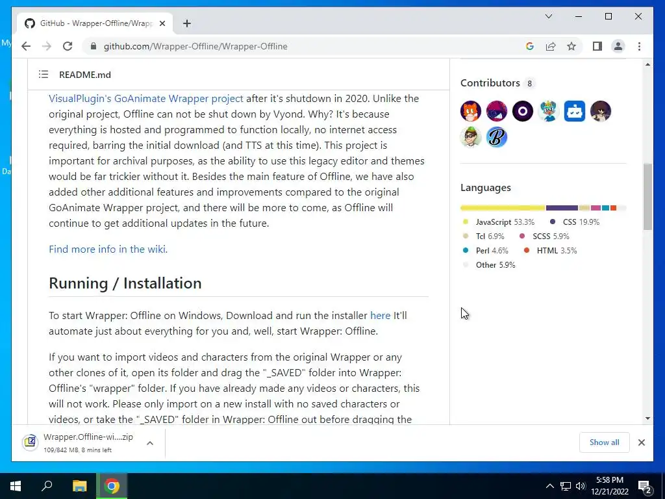
Task: Open the taskbar clock showing 5:58 PM
Action: coord(609,486)
